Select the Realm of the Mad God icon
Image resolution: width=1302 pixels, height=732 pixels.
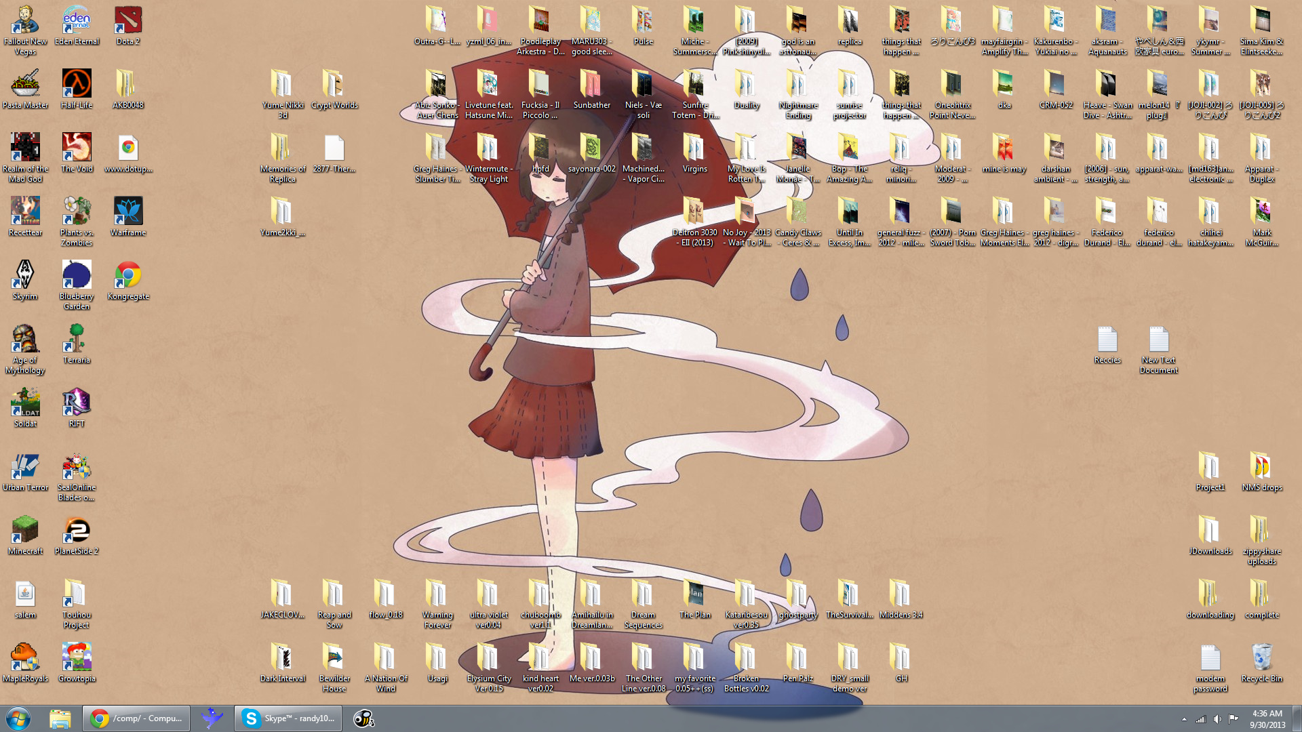point(25,158)
